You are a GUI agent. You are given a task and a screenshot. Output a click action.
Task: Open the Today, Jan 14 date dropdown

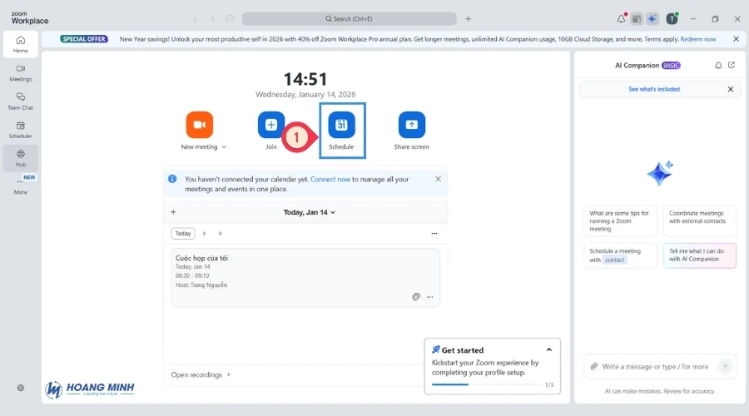point(309,212)
